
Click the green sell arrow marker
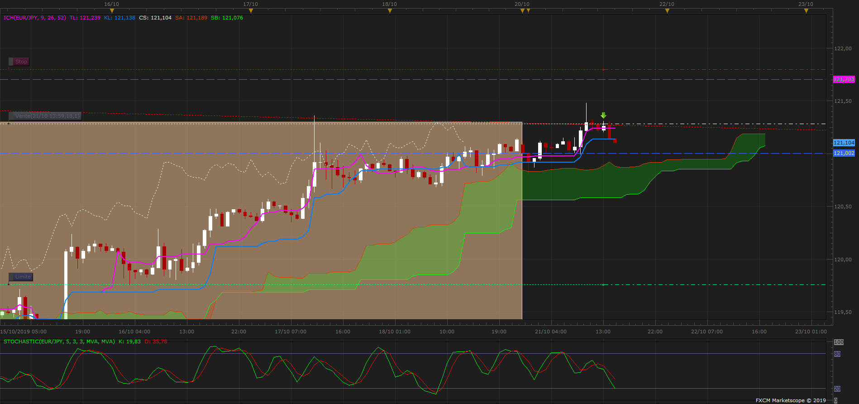pyautogui.click(x=603, y=115)
